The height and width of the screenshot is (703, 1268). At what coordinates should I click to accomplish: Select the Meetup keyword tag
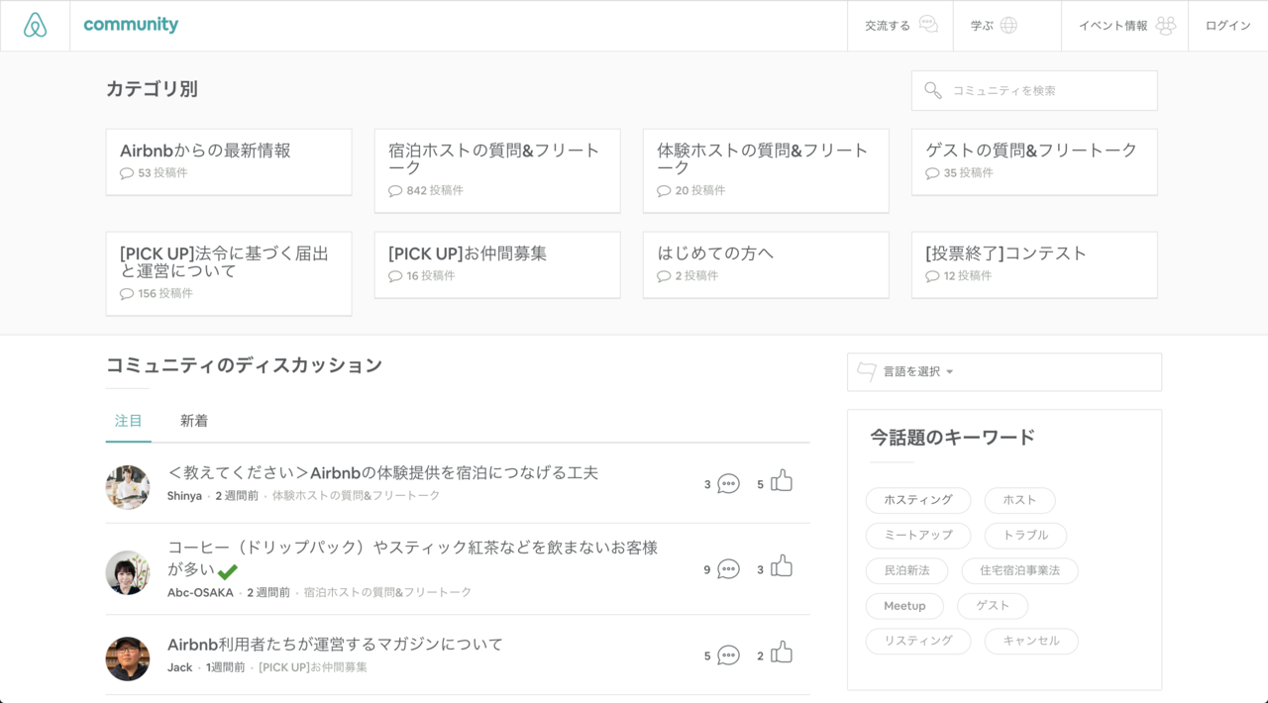click(x=904, y=606)
